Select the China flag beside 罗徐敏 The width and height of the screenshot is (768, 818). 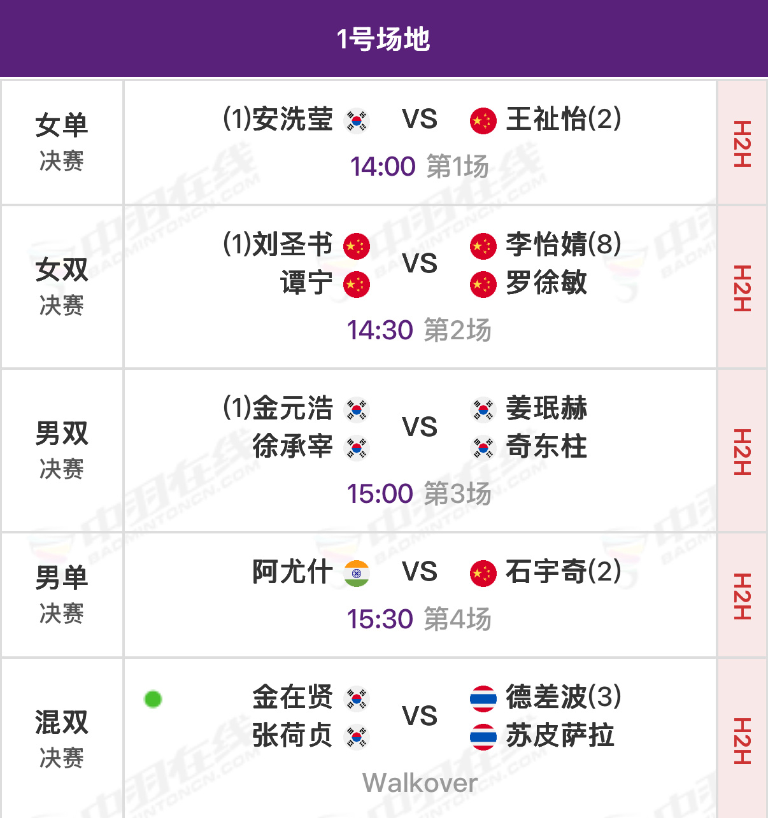coord(483,285)
